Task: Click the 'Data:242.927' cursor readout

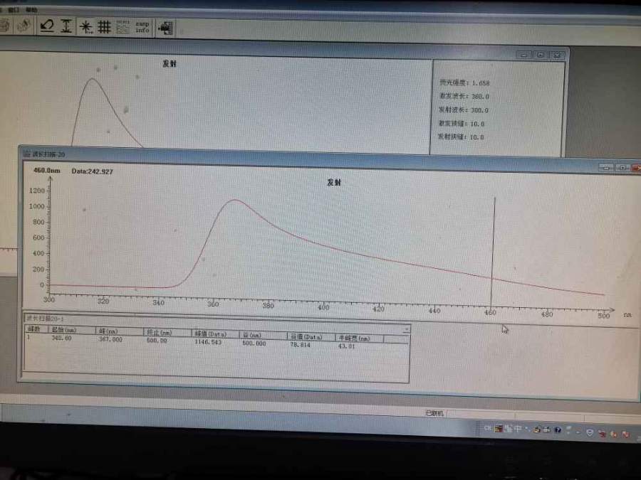Action: pos(93,171)
